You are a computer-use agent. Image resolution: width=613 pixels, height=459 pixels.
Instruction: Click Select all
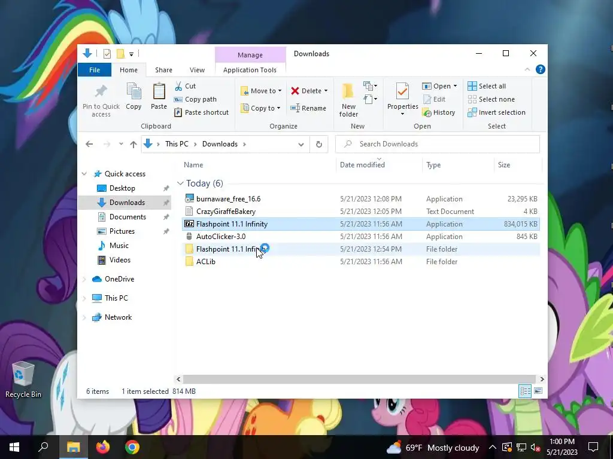[487, 86]
